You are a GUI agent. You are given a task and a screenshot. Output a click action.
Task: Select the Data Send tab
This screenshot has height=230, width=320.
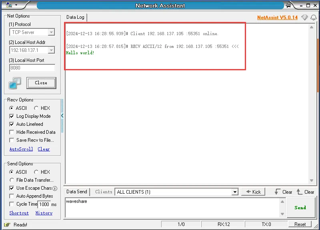coord(76,192)
